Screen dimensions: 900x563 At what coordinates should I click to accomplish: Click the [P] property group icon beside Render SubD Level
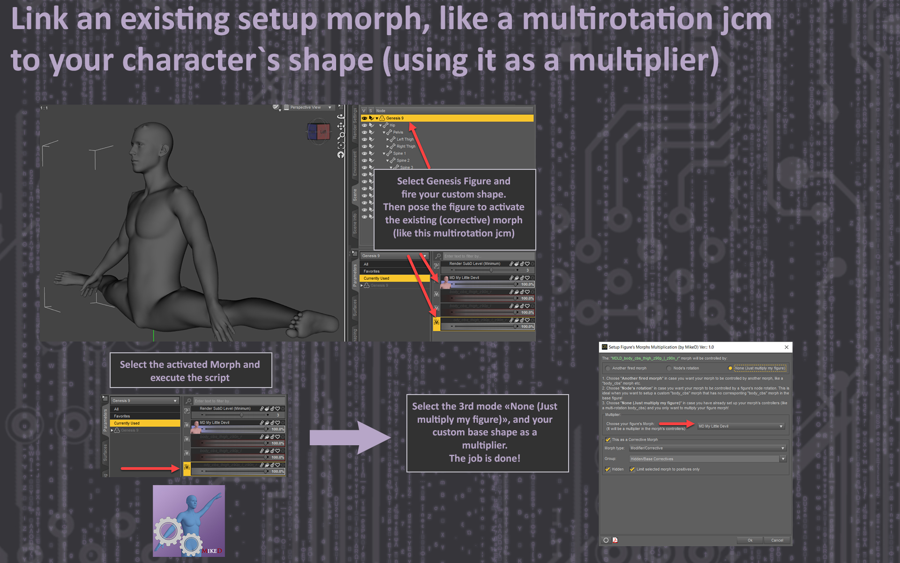pyautogui.click(x=437, y=266)
